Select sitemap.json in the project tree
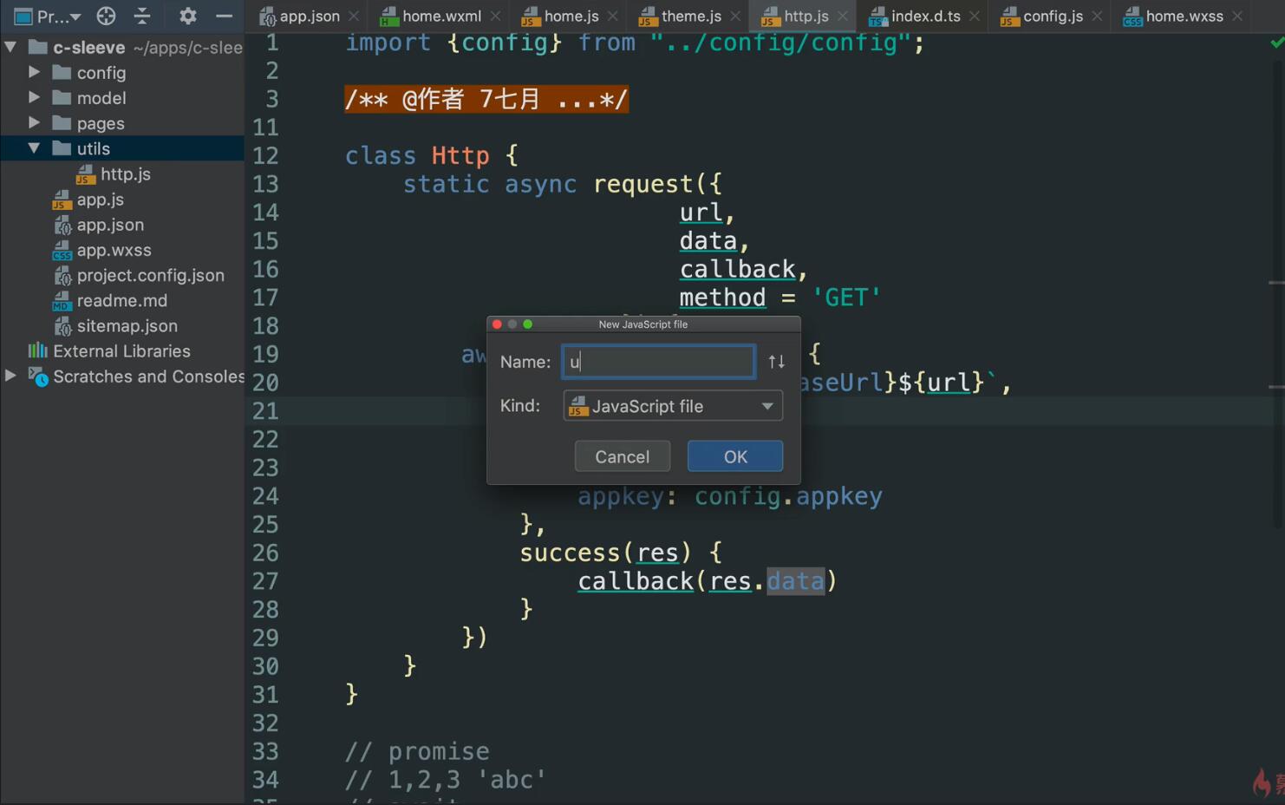The width and height of the screenshot is (1285, 805). click(x=127, y=325)
